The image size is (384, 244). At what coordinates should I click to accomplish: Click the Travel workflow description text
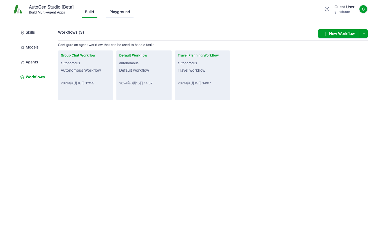pos(191,70)
